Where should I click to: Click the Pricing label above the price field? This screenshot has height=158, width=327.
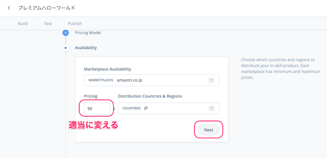91,96
